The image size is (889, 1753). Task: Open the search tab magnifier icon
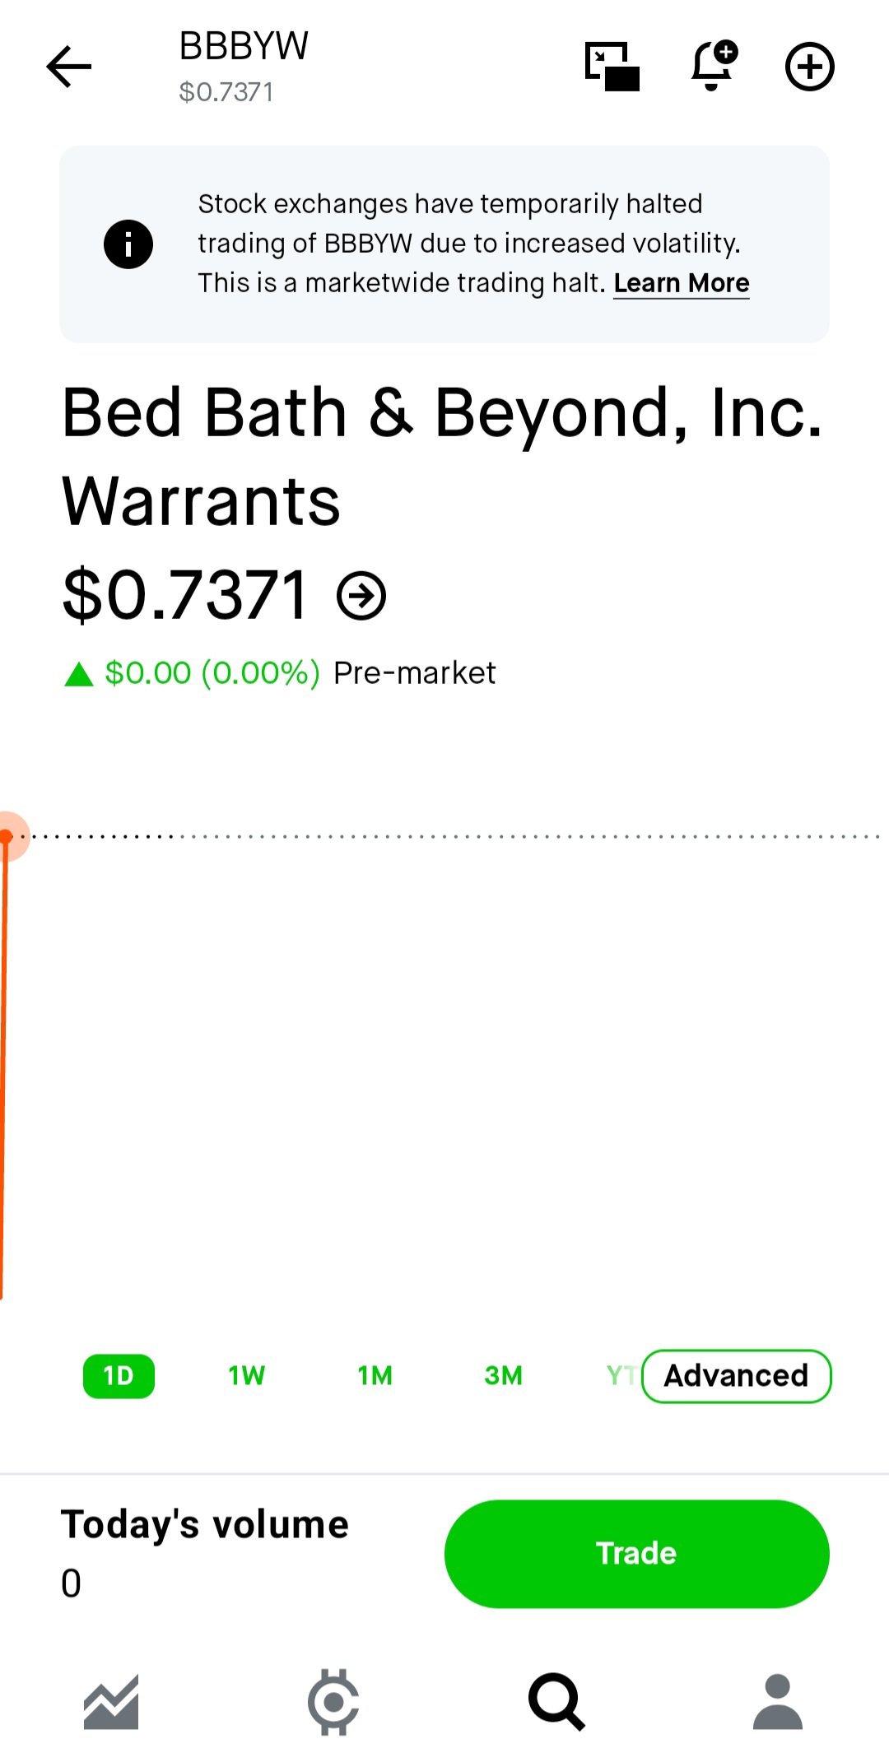click(x=556, y=1701)
